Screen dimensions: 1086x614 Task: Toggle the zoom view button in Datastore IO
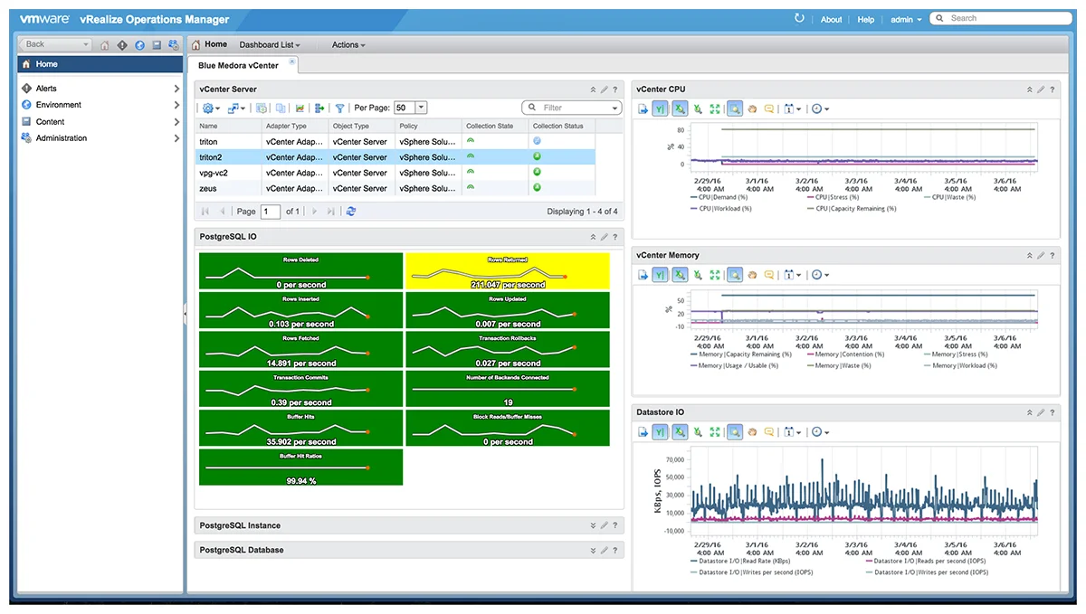[735, 432]
